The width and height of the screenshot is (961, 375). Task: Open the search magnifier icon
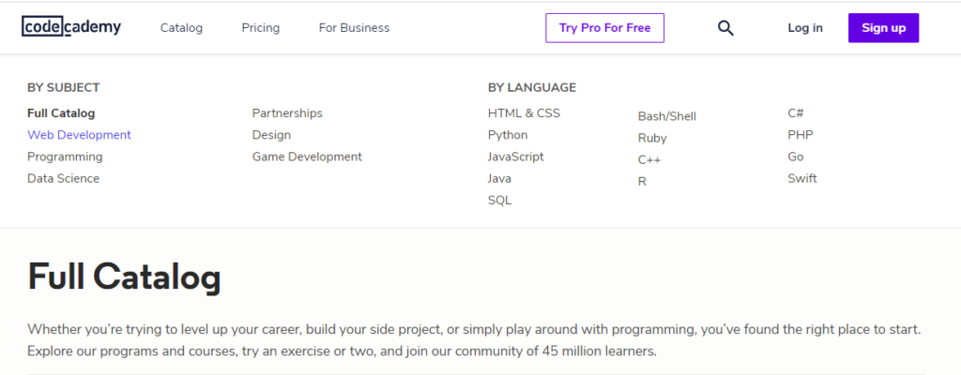(x=725, y=28)
